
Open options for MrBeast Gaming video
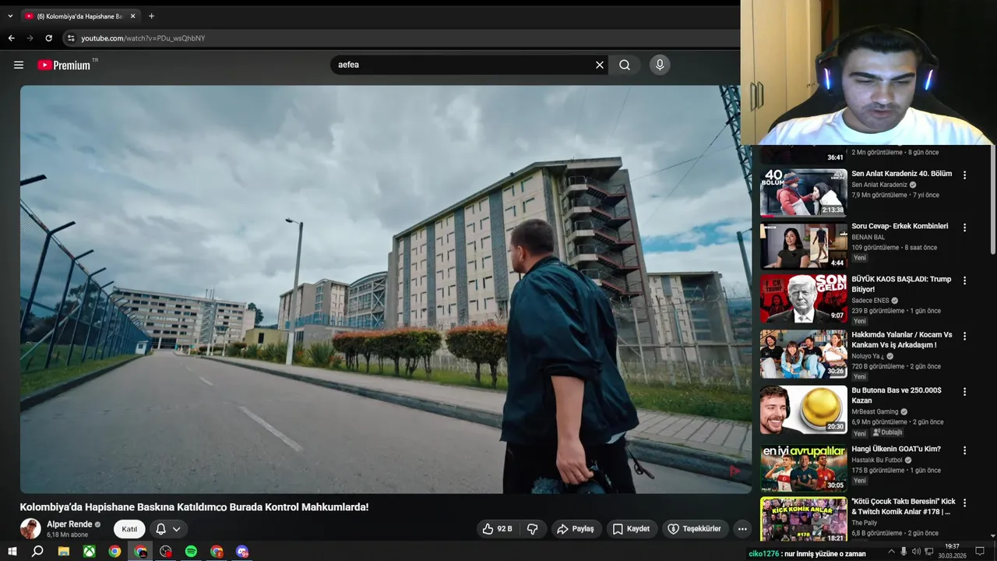[964, 392]
